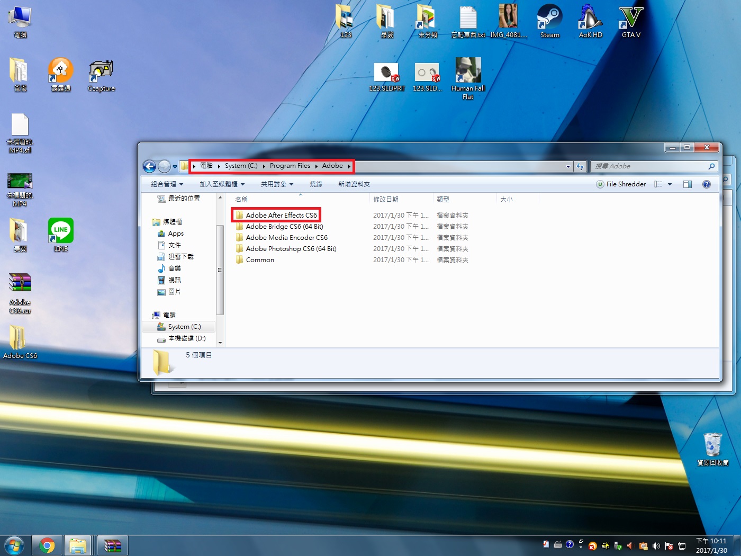Open the 加入至媒體櫃 dropdown
Viewport: 741px width, 556px height.
(222, 184)
